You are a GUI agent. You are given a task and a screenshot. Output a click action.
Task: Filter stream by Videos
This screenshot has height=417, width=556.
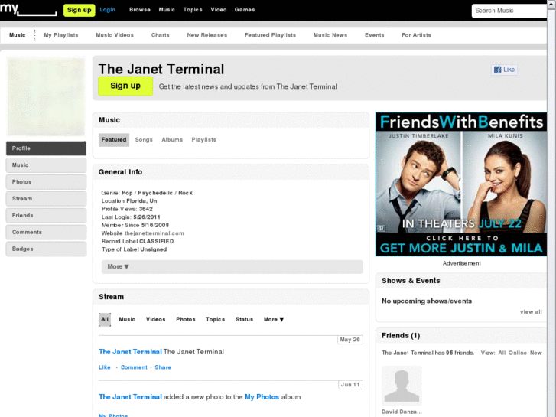tap(156, 319)
